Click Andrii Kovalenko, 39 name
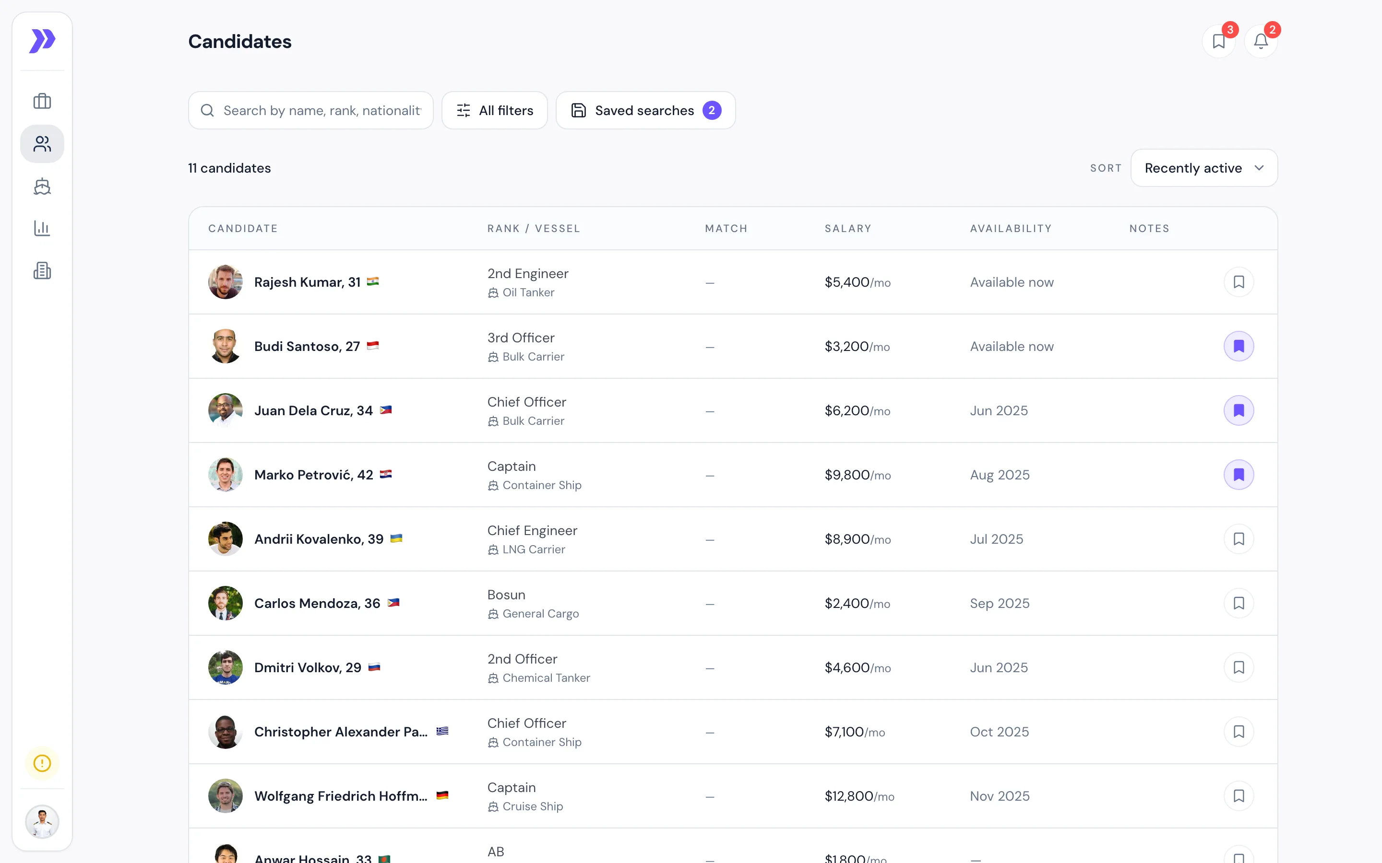Viewport: 1382px width, 863px height. [x=319, y=539]
